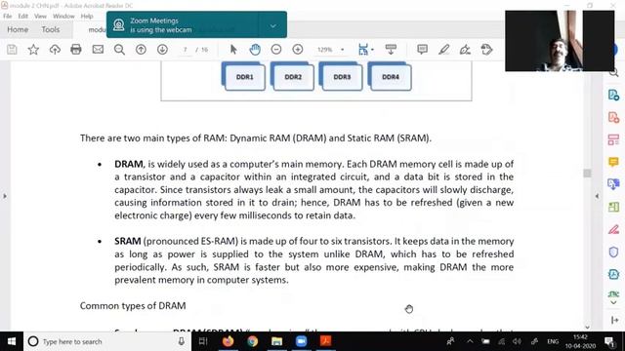The image size is (625, 351).
Task: Click the fit page options icon
Action: pyautogui.click(x=364, y=50)
